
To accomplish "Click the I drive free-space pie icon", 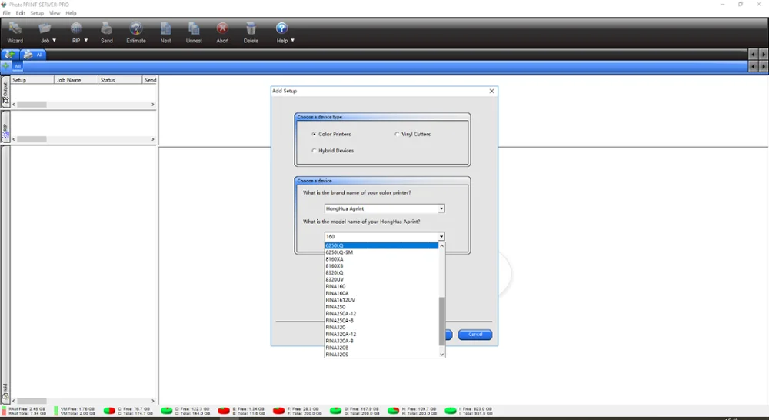I will [450, 411].
